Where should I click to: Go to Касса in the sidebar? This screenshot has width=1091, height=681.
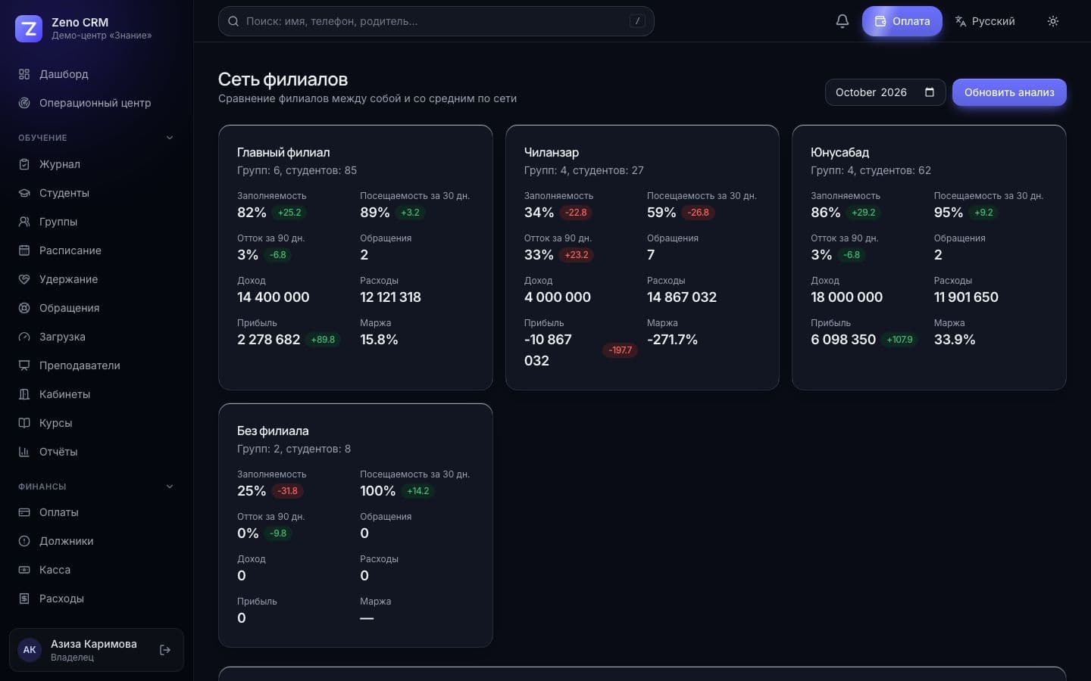(96, 570)
